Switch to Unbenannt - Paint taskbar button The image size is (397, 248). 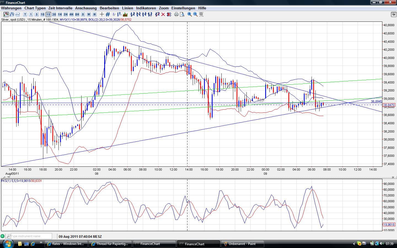(242, 244)
